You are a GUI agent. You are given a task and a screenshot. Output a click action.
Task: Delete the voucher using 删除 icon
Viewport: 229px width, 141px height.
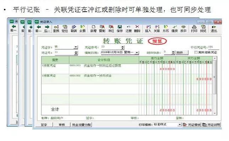(137, 29)
